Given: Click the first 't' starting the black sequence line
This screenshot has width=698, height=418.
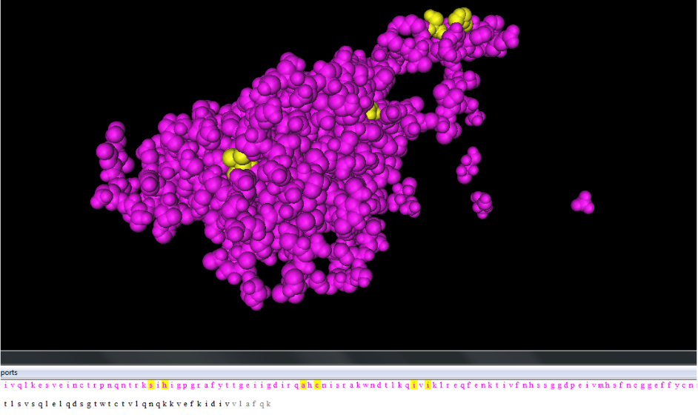Looking at the screenshot, I should tap(5, 404).
